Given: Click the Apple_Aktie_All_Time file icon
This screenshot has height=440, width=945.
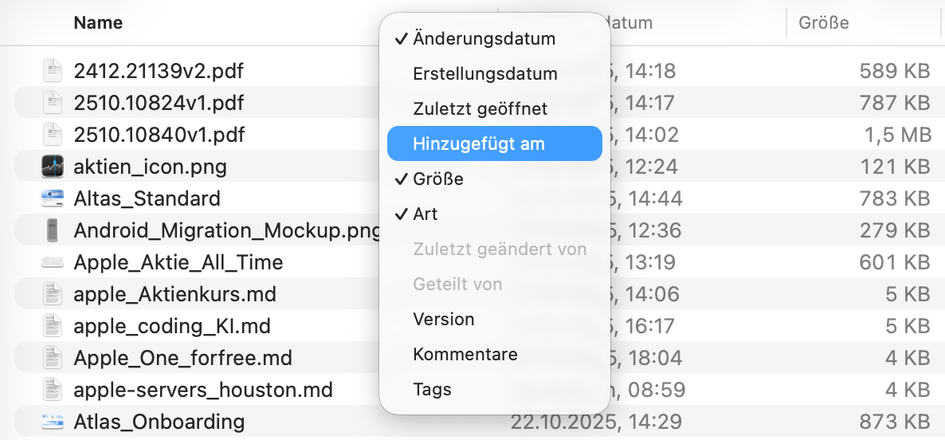Looking at the screenshot, I should point(52,262).
